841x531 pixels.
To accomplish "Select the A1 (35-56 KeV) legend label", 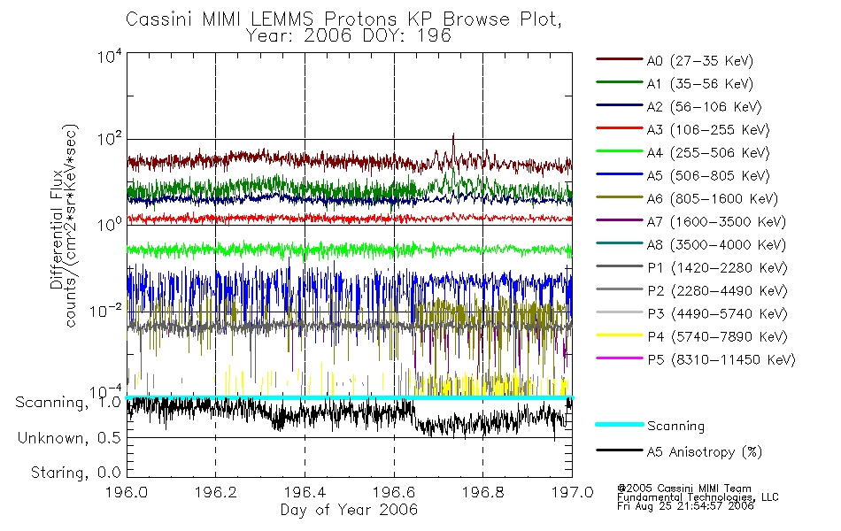I will [x=700, y=84].
